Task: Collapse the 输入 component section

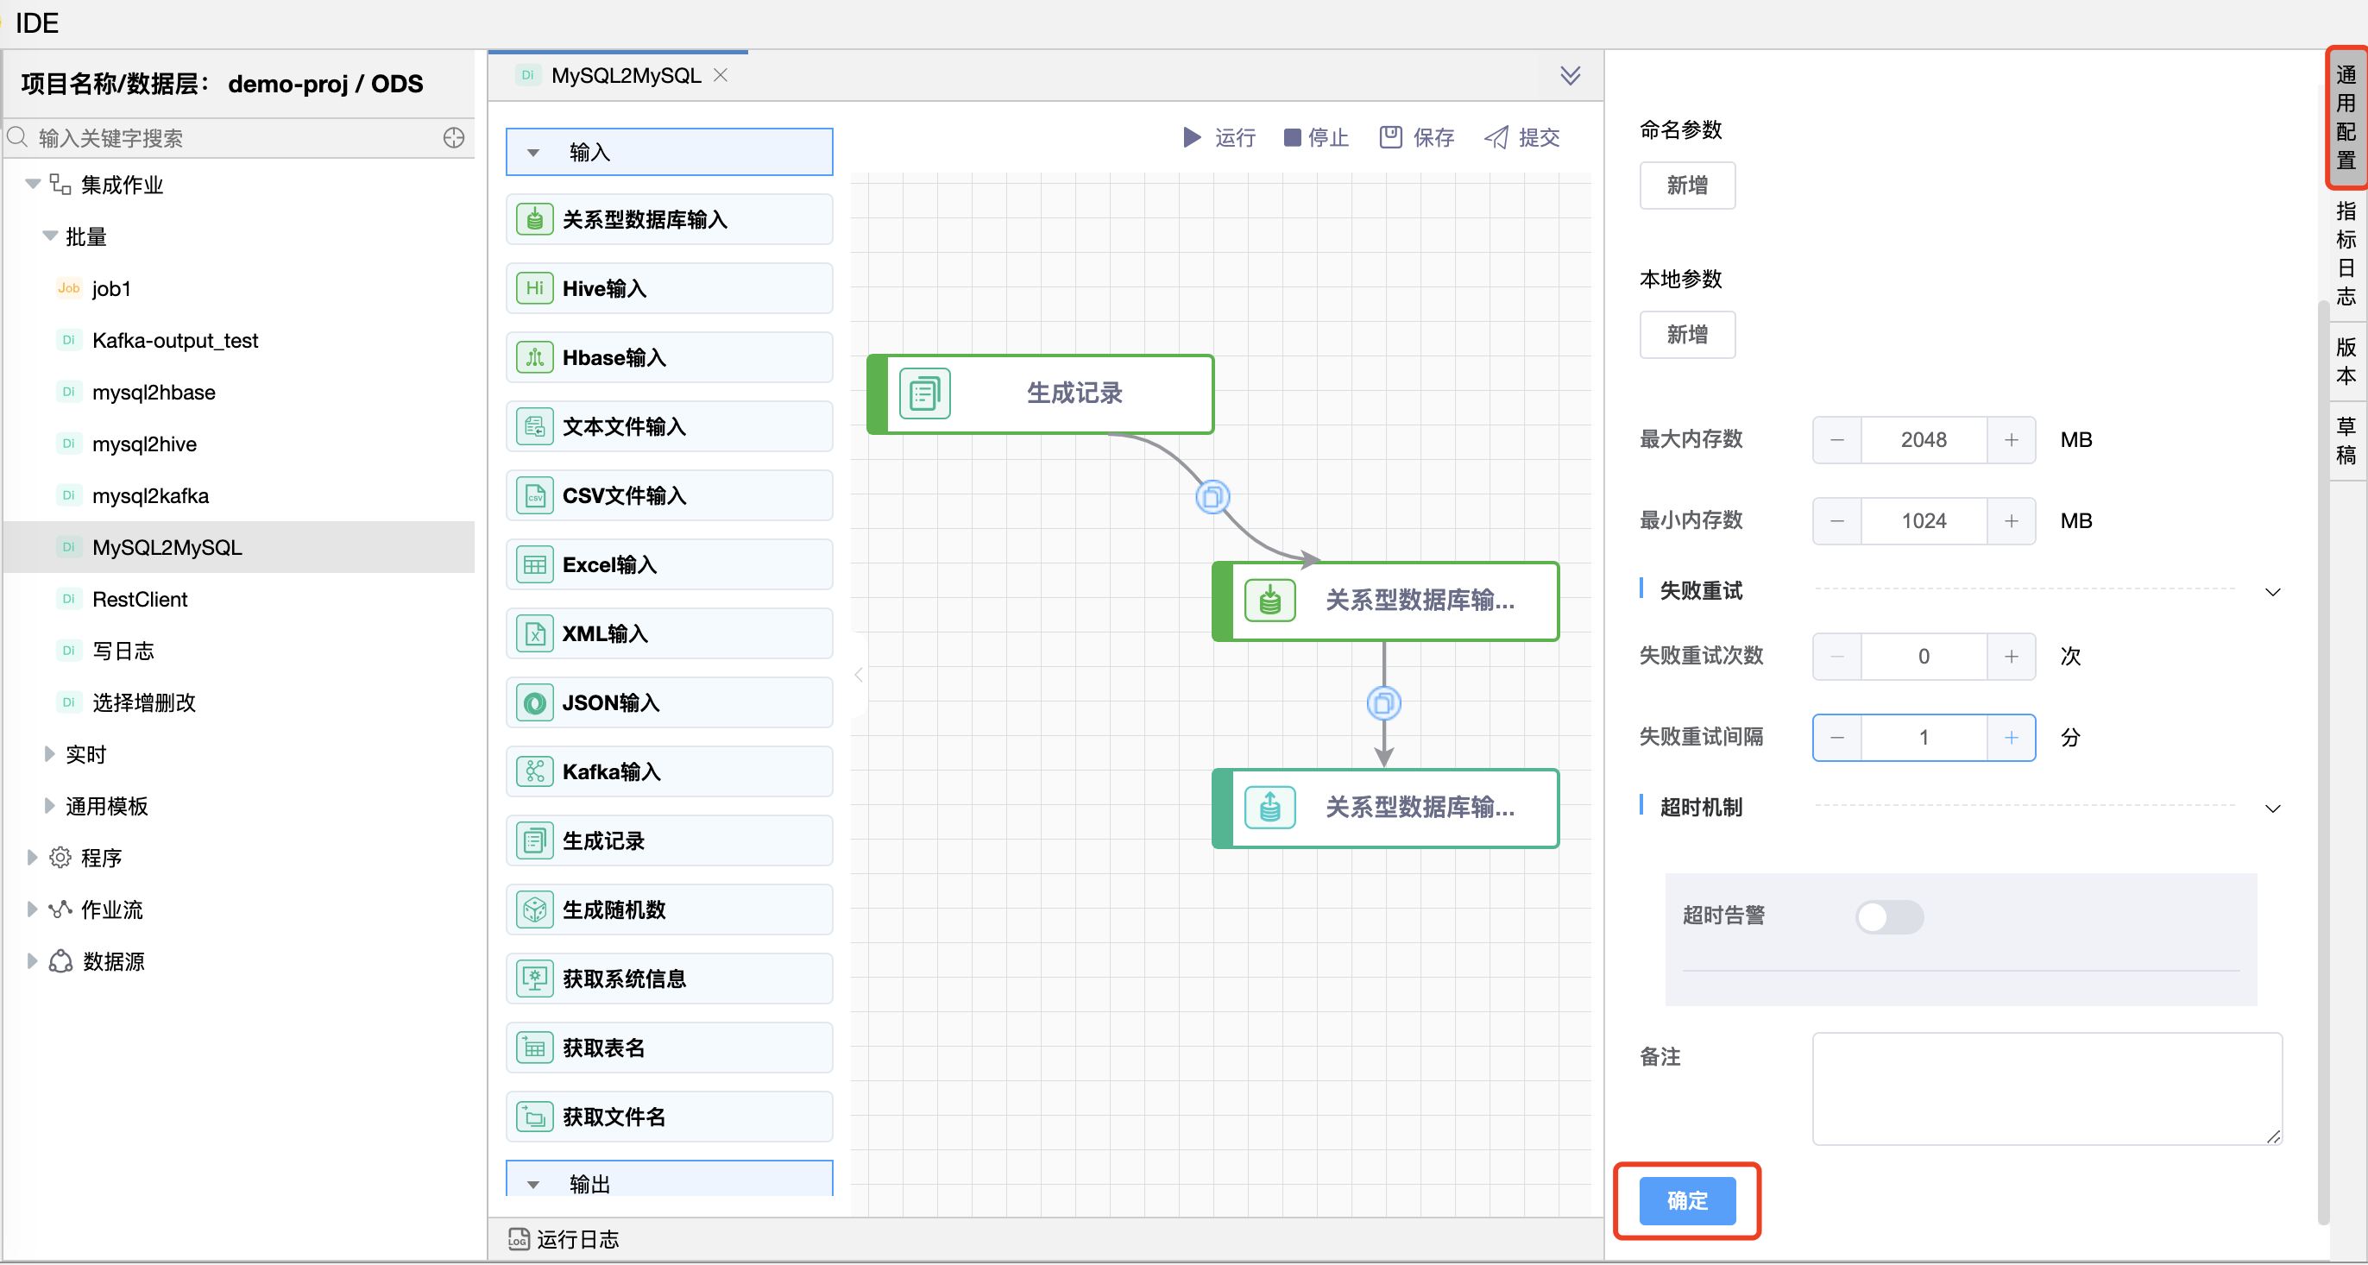Action: tap(534, 152)
